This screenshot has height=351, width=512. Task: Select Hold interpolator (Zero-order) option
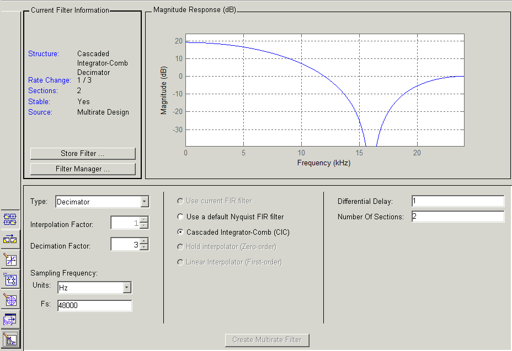[227, 247]
